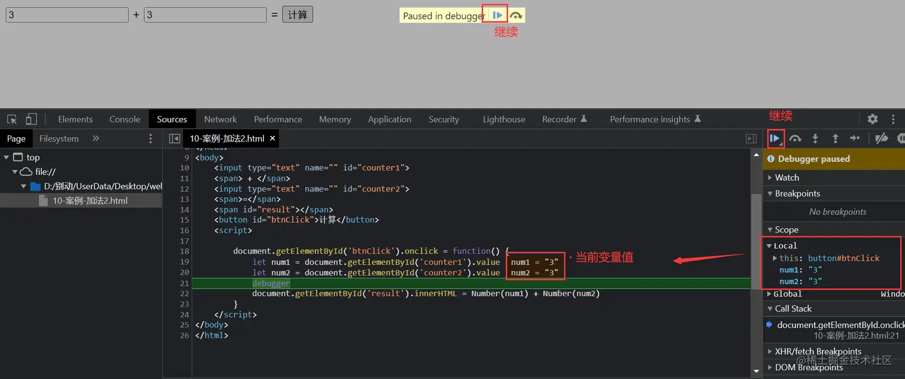Viewport: 905px width, 379px height.
Task: Open the DevTools more options menu
Action: click(894, 119)
